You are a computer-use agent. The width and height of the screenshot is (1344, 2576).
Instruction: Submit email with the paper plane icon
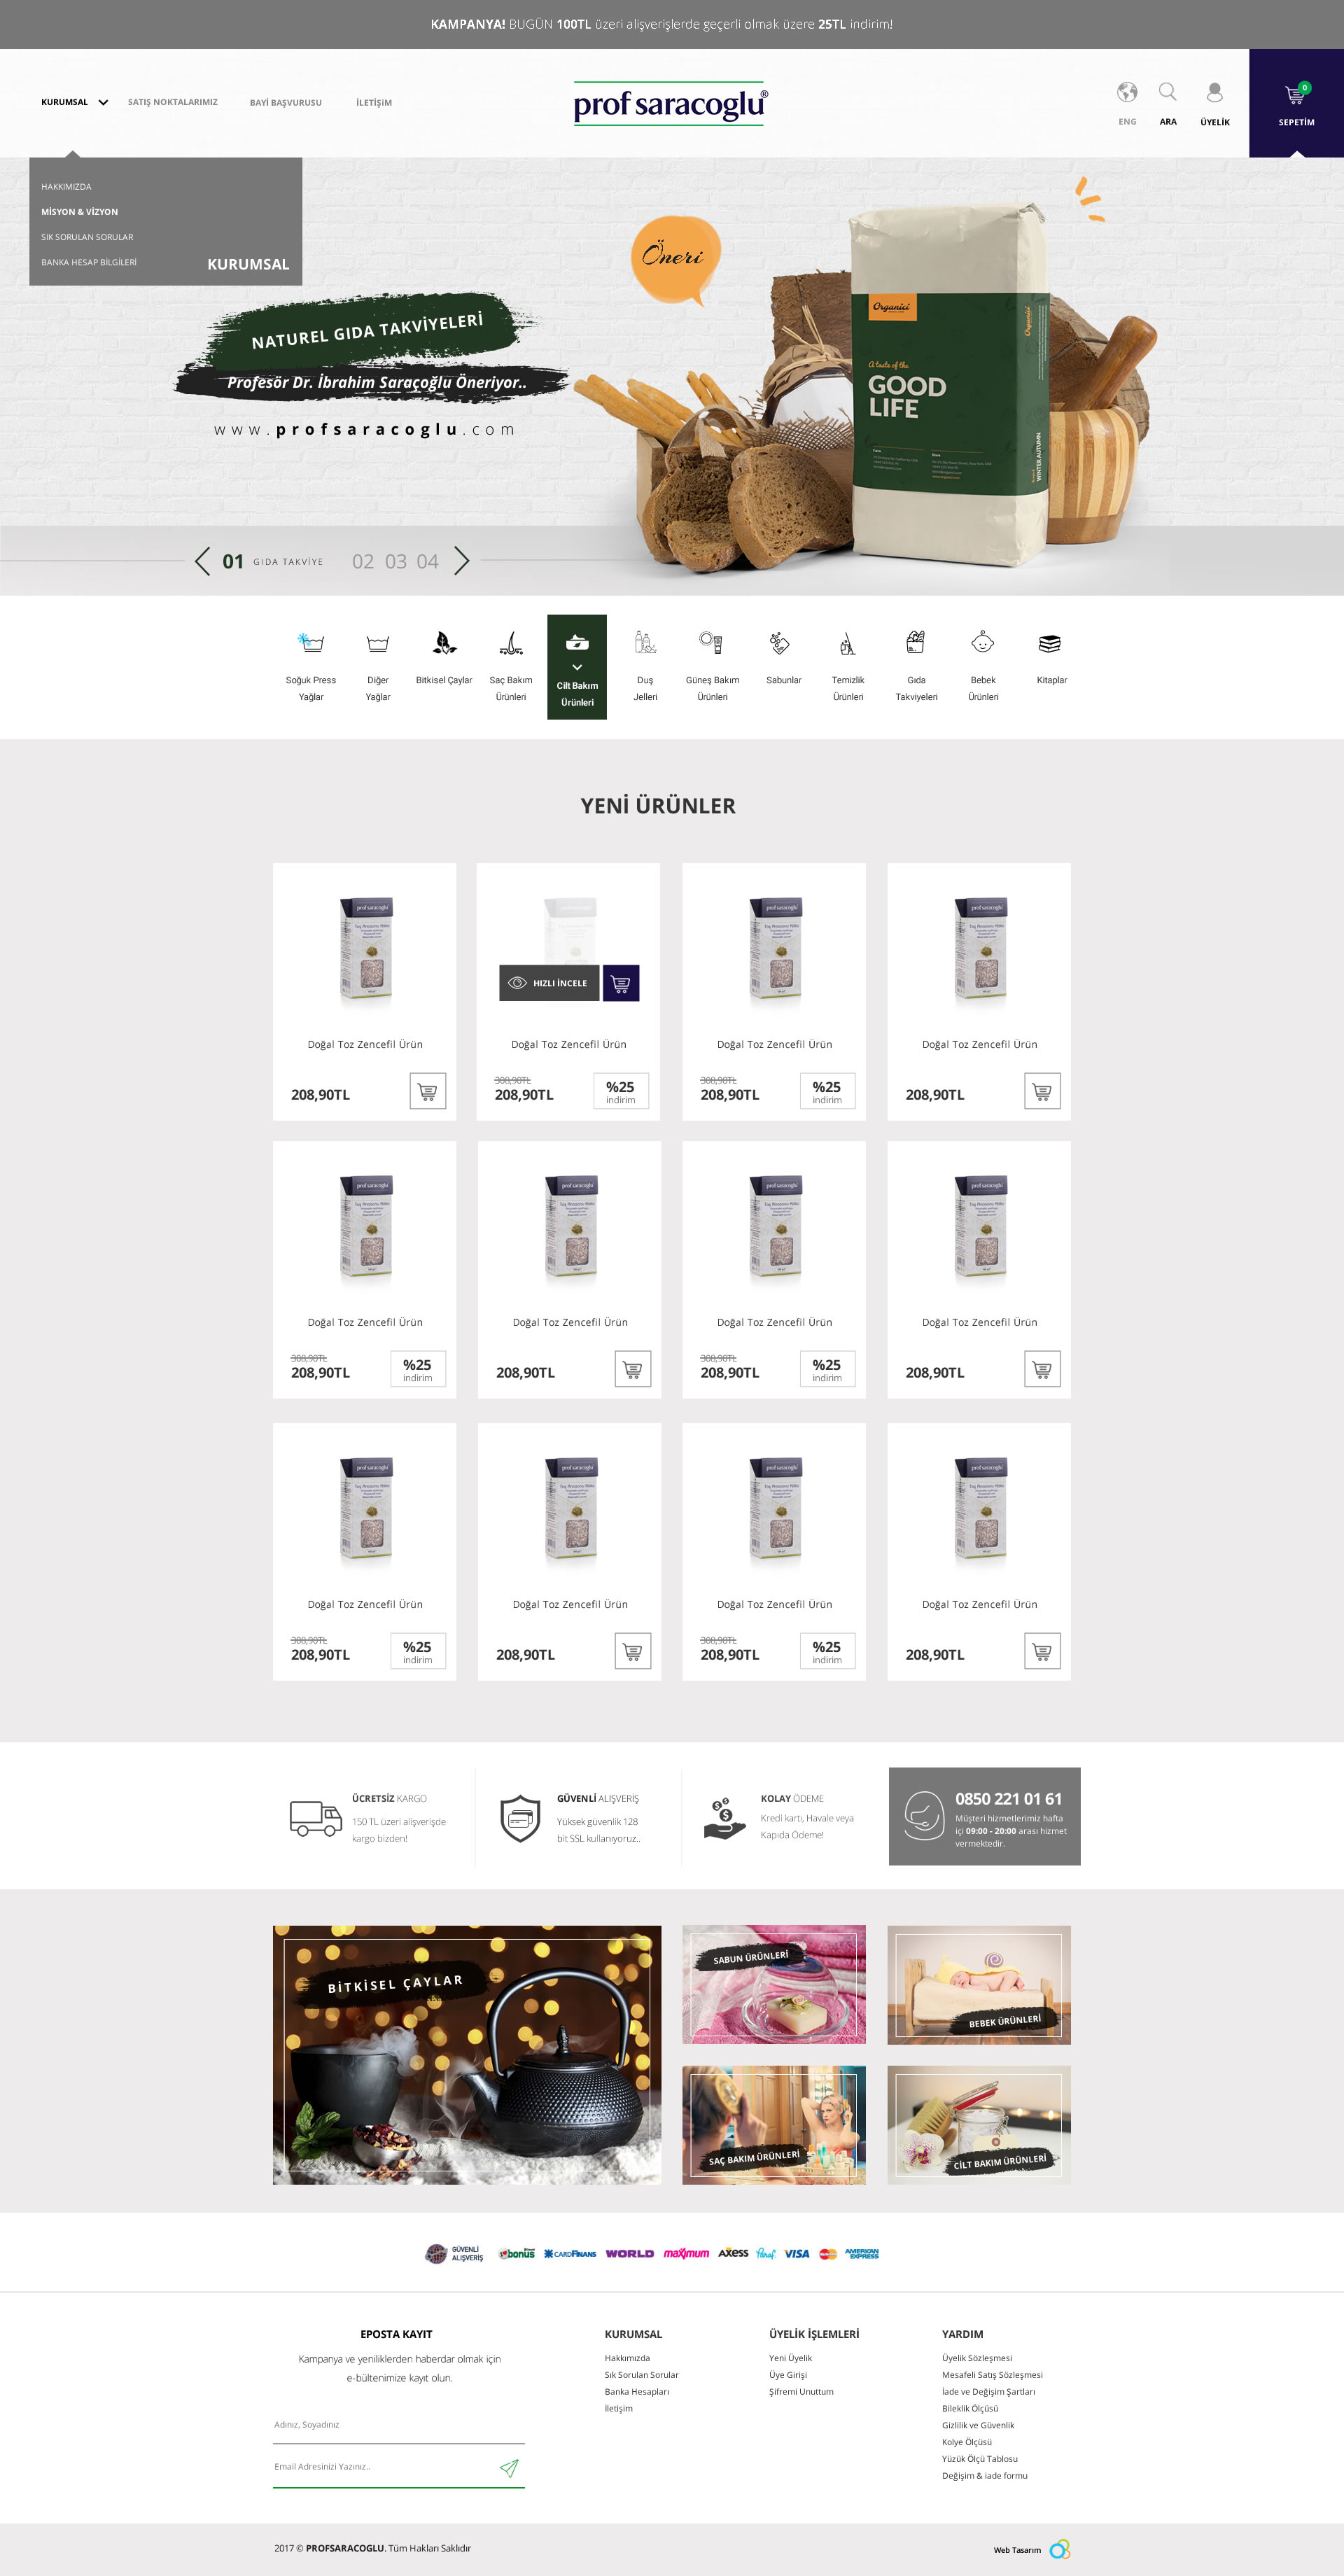tap(509, 2467)
